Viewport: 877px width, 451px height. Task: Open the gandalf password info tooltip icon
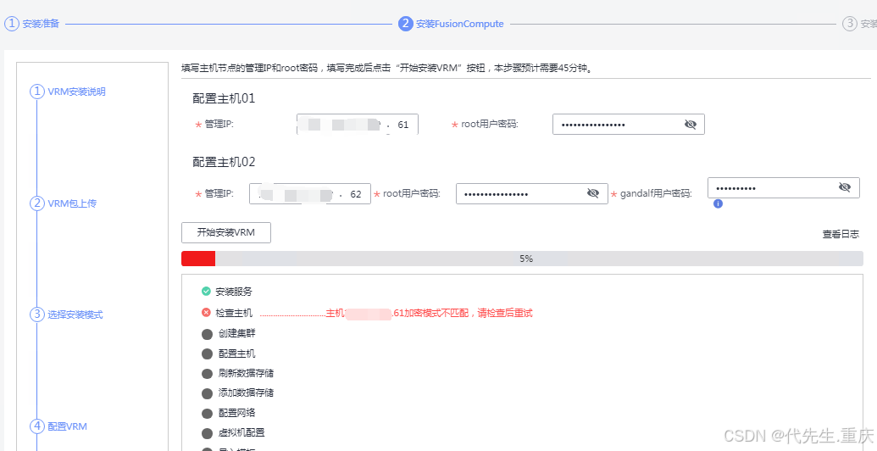point(719,203)
